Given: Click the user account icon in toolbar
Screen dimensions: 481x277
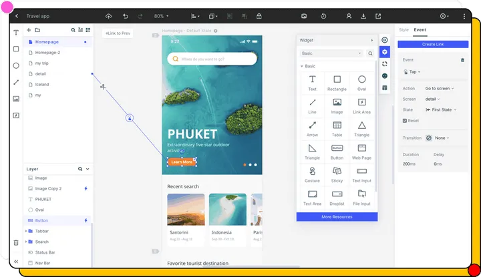Looking at the screenshot, I should 349,16.
